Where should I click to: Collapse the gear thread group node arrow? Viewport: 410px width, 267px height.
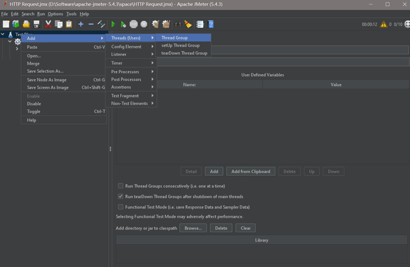(x=10, y=42)
